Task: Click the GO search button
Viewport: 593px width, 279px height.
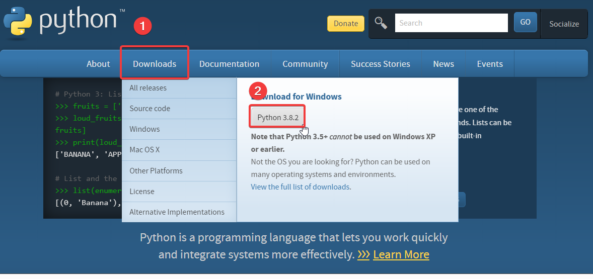Action: (526, 22)
